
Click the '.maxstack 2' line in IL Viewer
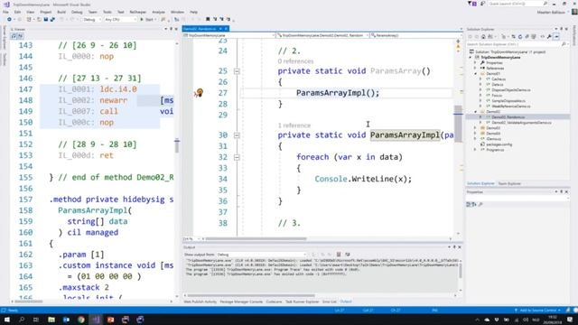click(x=83, y=287)
